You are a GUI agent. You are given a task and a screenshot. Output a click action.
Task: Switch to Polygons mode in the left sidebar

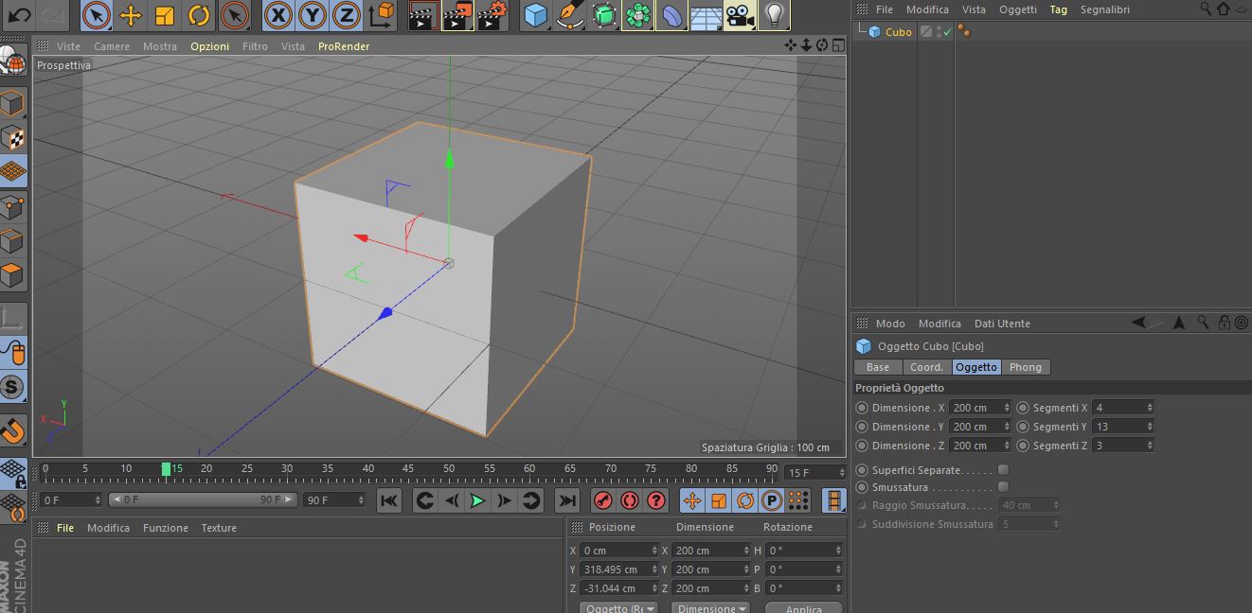[x=12, y=274]
